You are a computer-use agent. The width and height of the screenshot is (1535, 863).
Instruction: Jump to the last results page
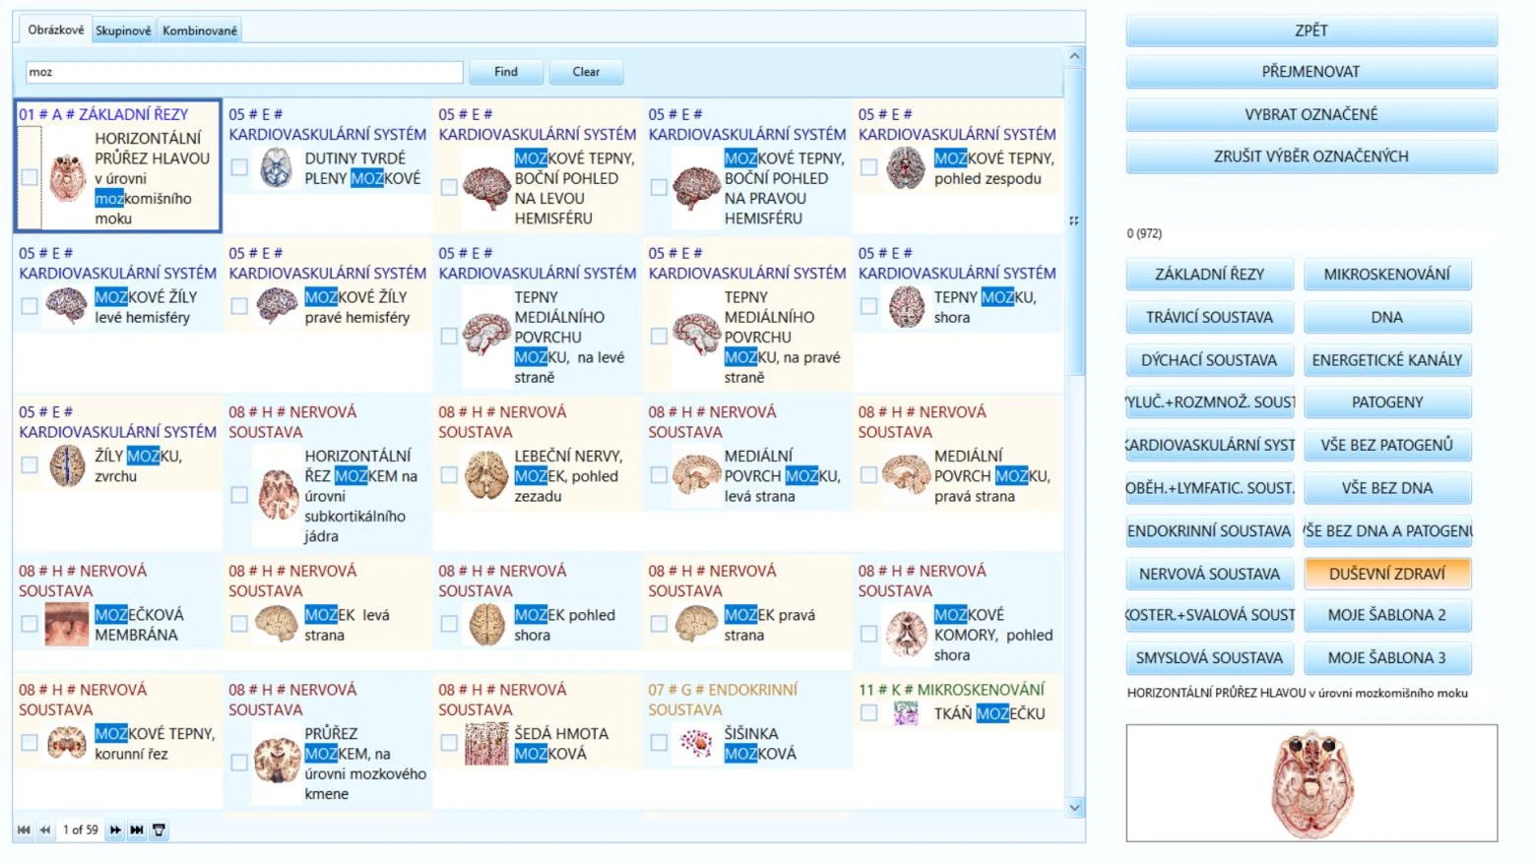coord(137,831)
